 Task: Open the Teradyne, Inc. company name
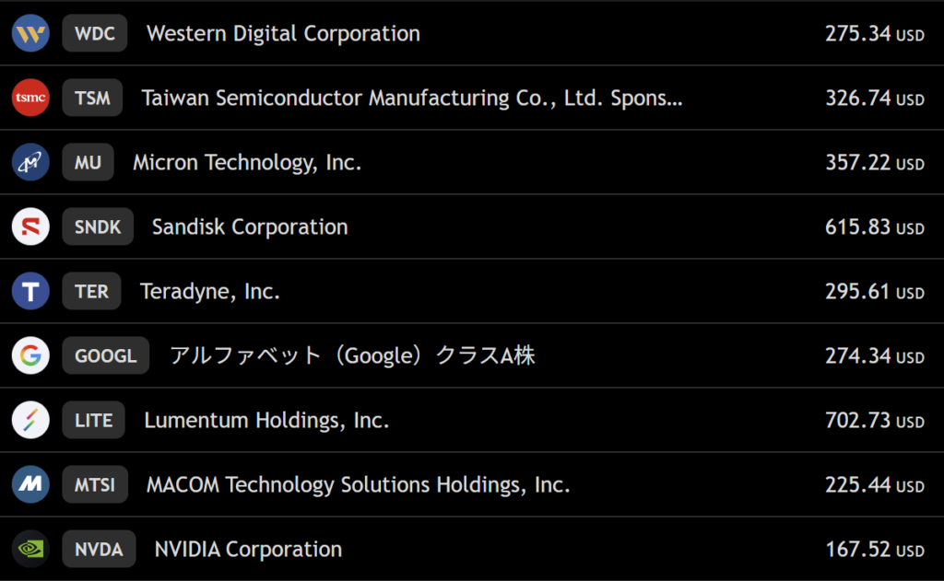pyautogui.click(x=210, y=292)
